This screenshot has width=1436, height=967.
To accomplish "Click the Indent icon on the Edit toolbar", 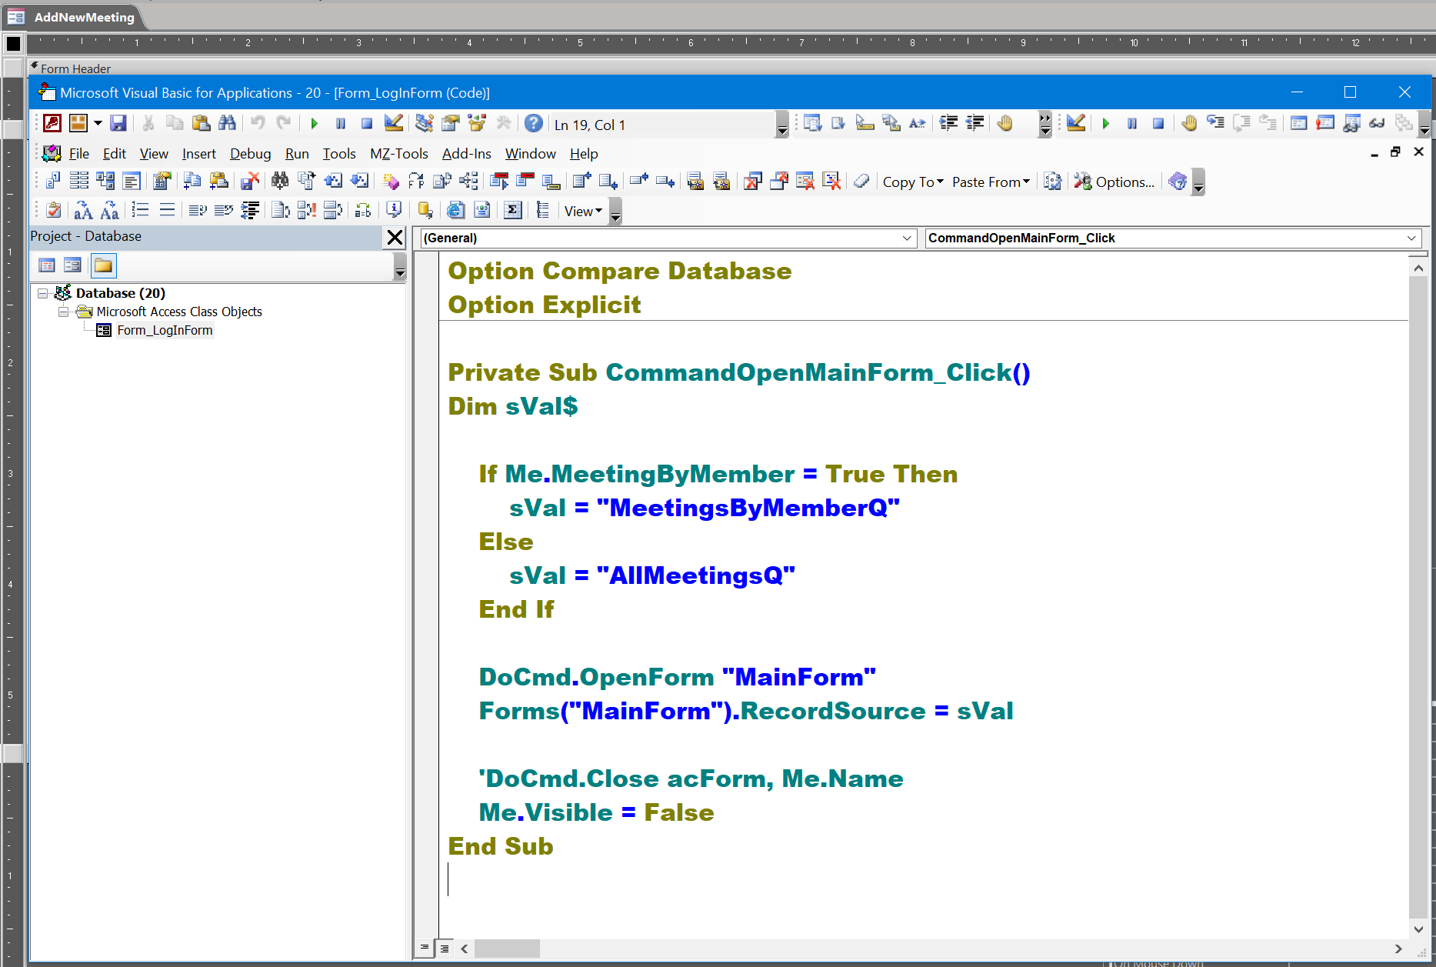I will [948, 123].
